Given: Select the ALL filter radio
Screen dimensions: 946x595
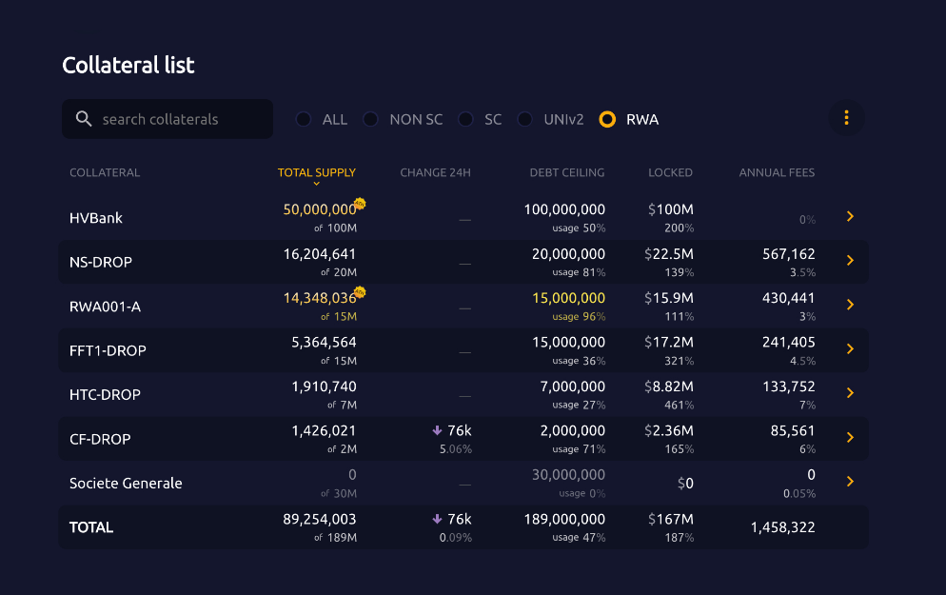Looking at the screenshot, I should click(304, 120).
